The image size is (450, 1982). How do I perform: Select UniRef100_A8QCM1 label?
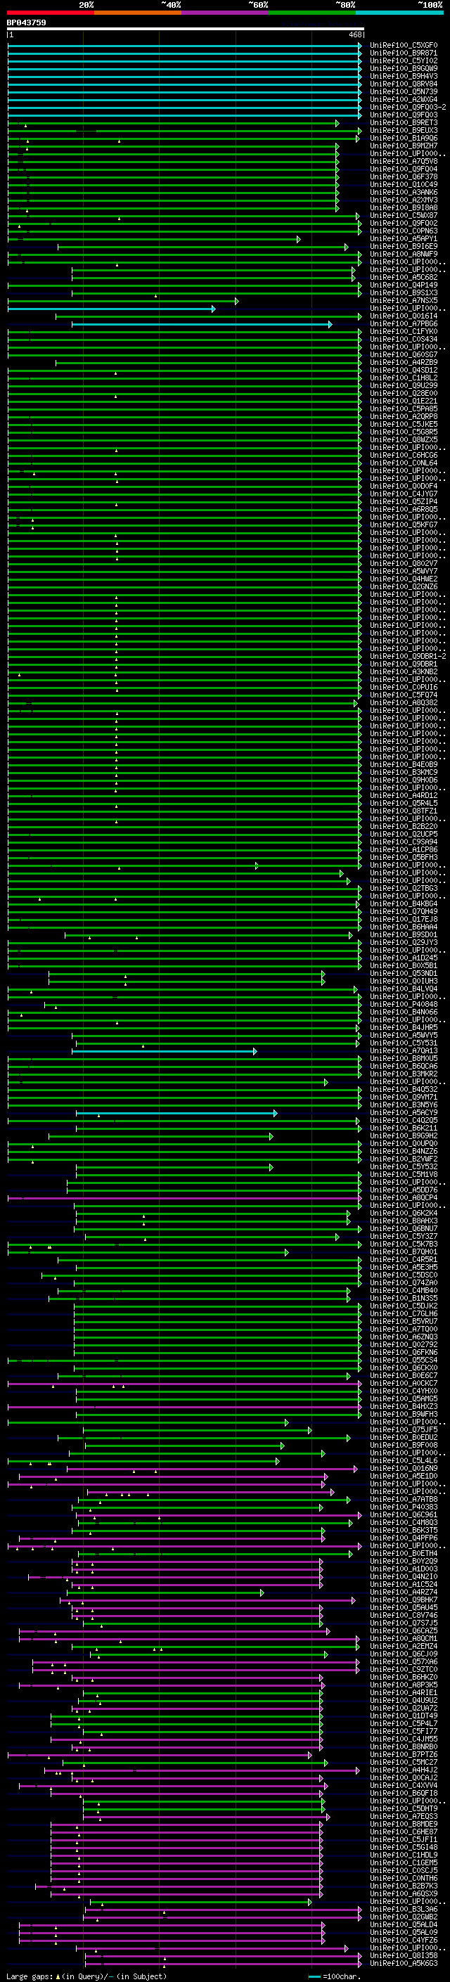pyautogui.click(x=404, y=1638)
